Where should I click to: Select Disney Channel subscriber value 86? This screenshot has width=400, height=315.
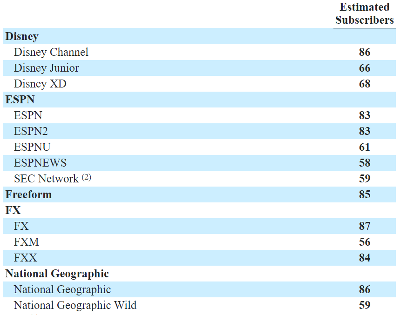(365, 52)
